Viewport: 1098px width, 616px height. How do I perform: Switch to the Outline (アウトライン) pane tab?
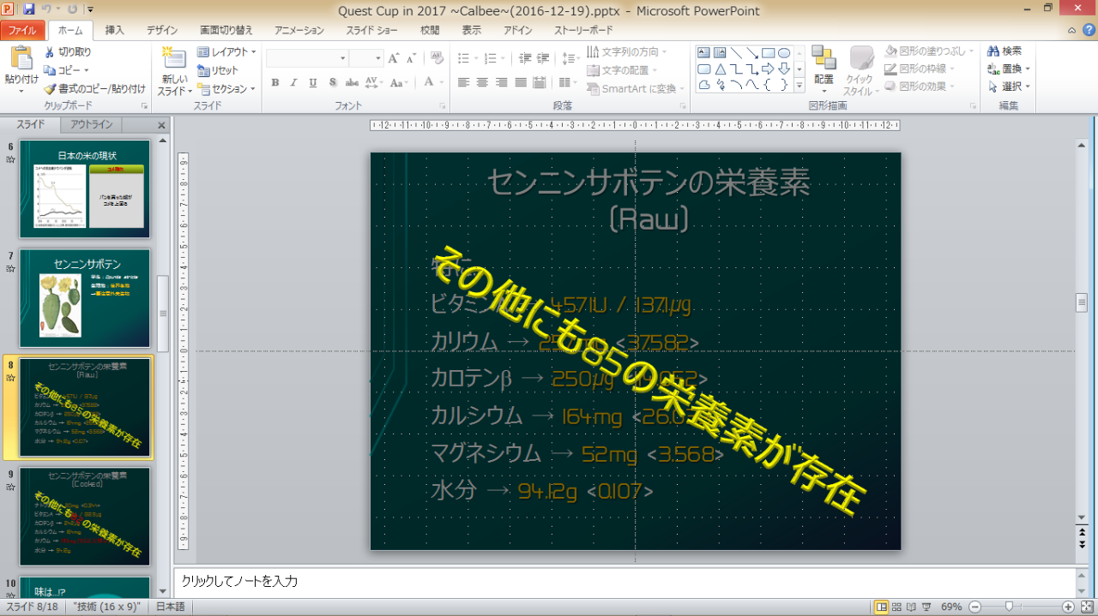click(x=91, y=124)
